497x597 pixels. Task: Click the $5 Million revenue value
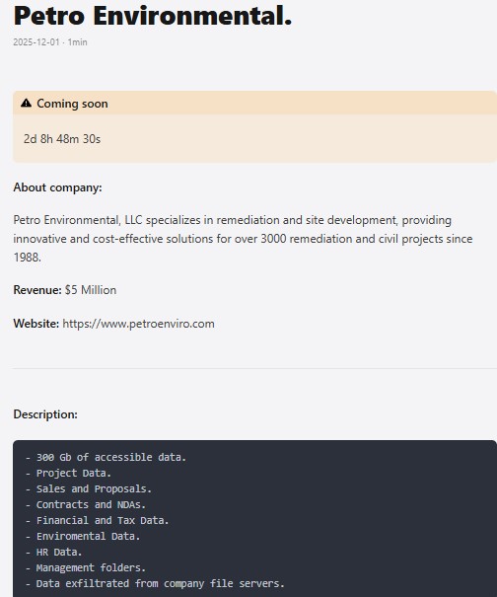click(x=91, y=290)
